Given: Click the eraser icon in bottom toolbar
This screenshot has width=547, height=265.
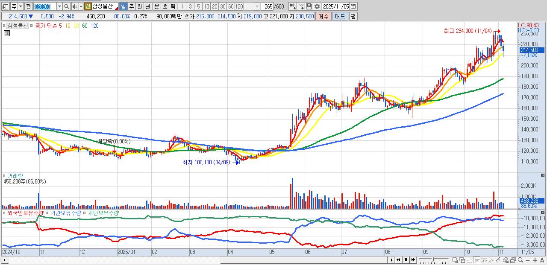Looking at the screenshot, I should coord(506,260).
